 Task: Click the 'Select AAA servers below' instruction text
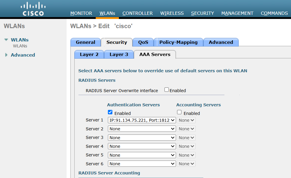[163, 71]
